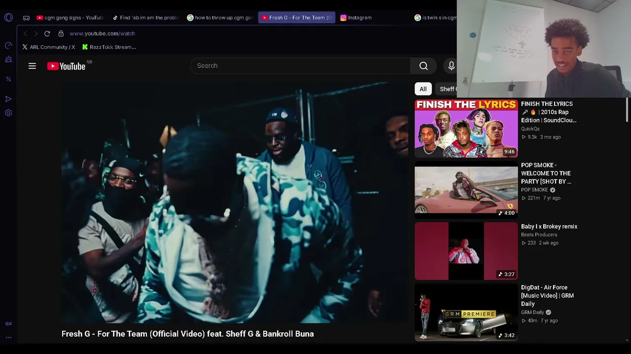The height and width of the screenshot is (354, 631).
Task: Open the 'ARL Community / X' bookmark
Action: pos(48,47)
